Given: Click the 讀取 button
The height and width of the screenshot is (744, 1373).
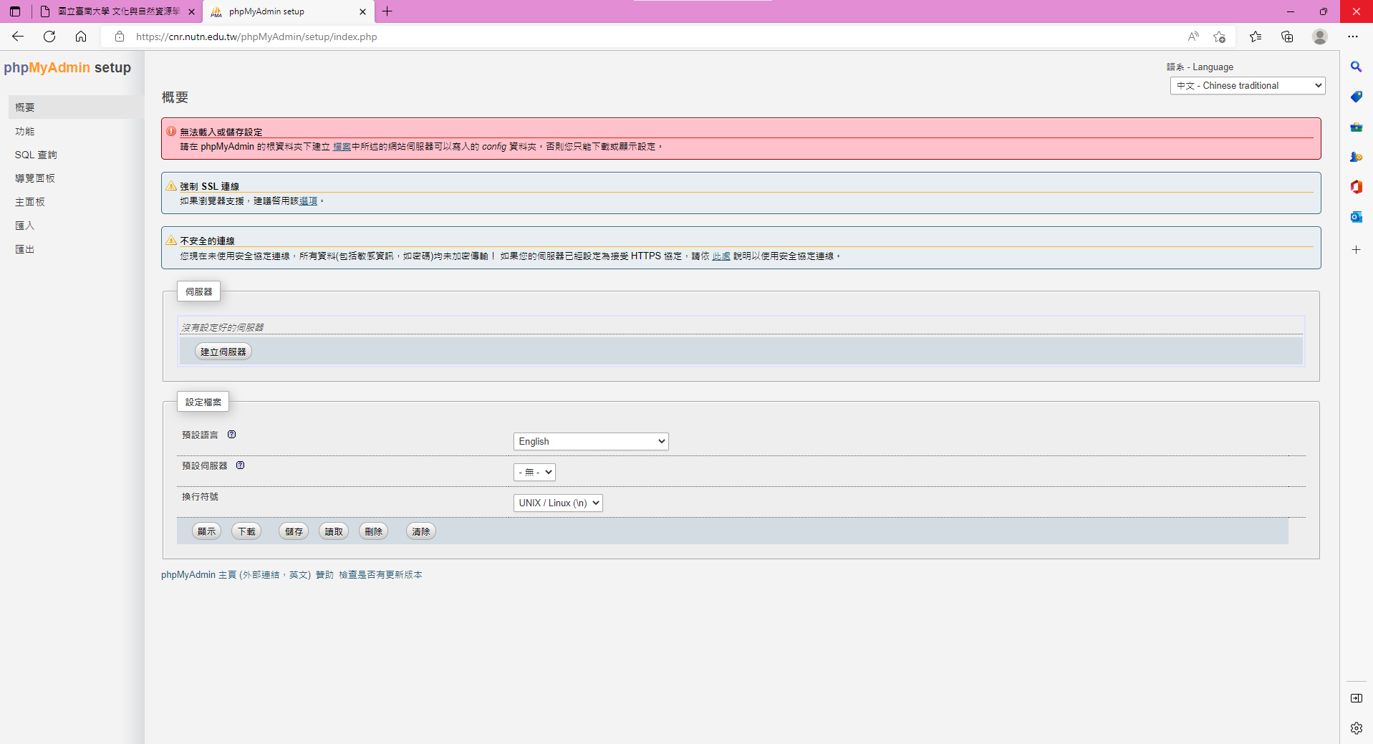Looking at the screenshot, I should (x=334, y=531).
